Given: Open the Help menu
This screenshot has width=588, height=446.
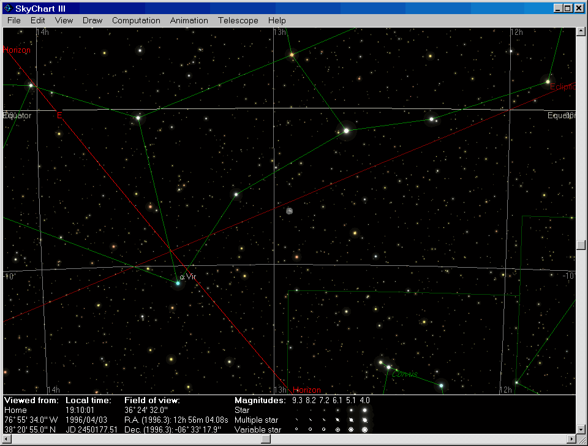Looking at the screenshot, I should 277,20.
